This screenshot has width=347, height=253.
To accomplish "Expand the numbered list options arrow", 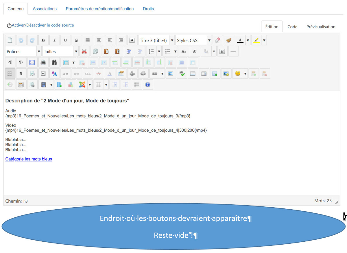I will pos(159,51).
